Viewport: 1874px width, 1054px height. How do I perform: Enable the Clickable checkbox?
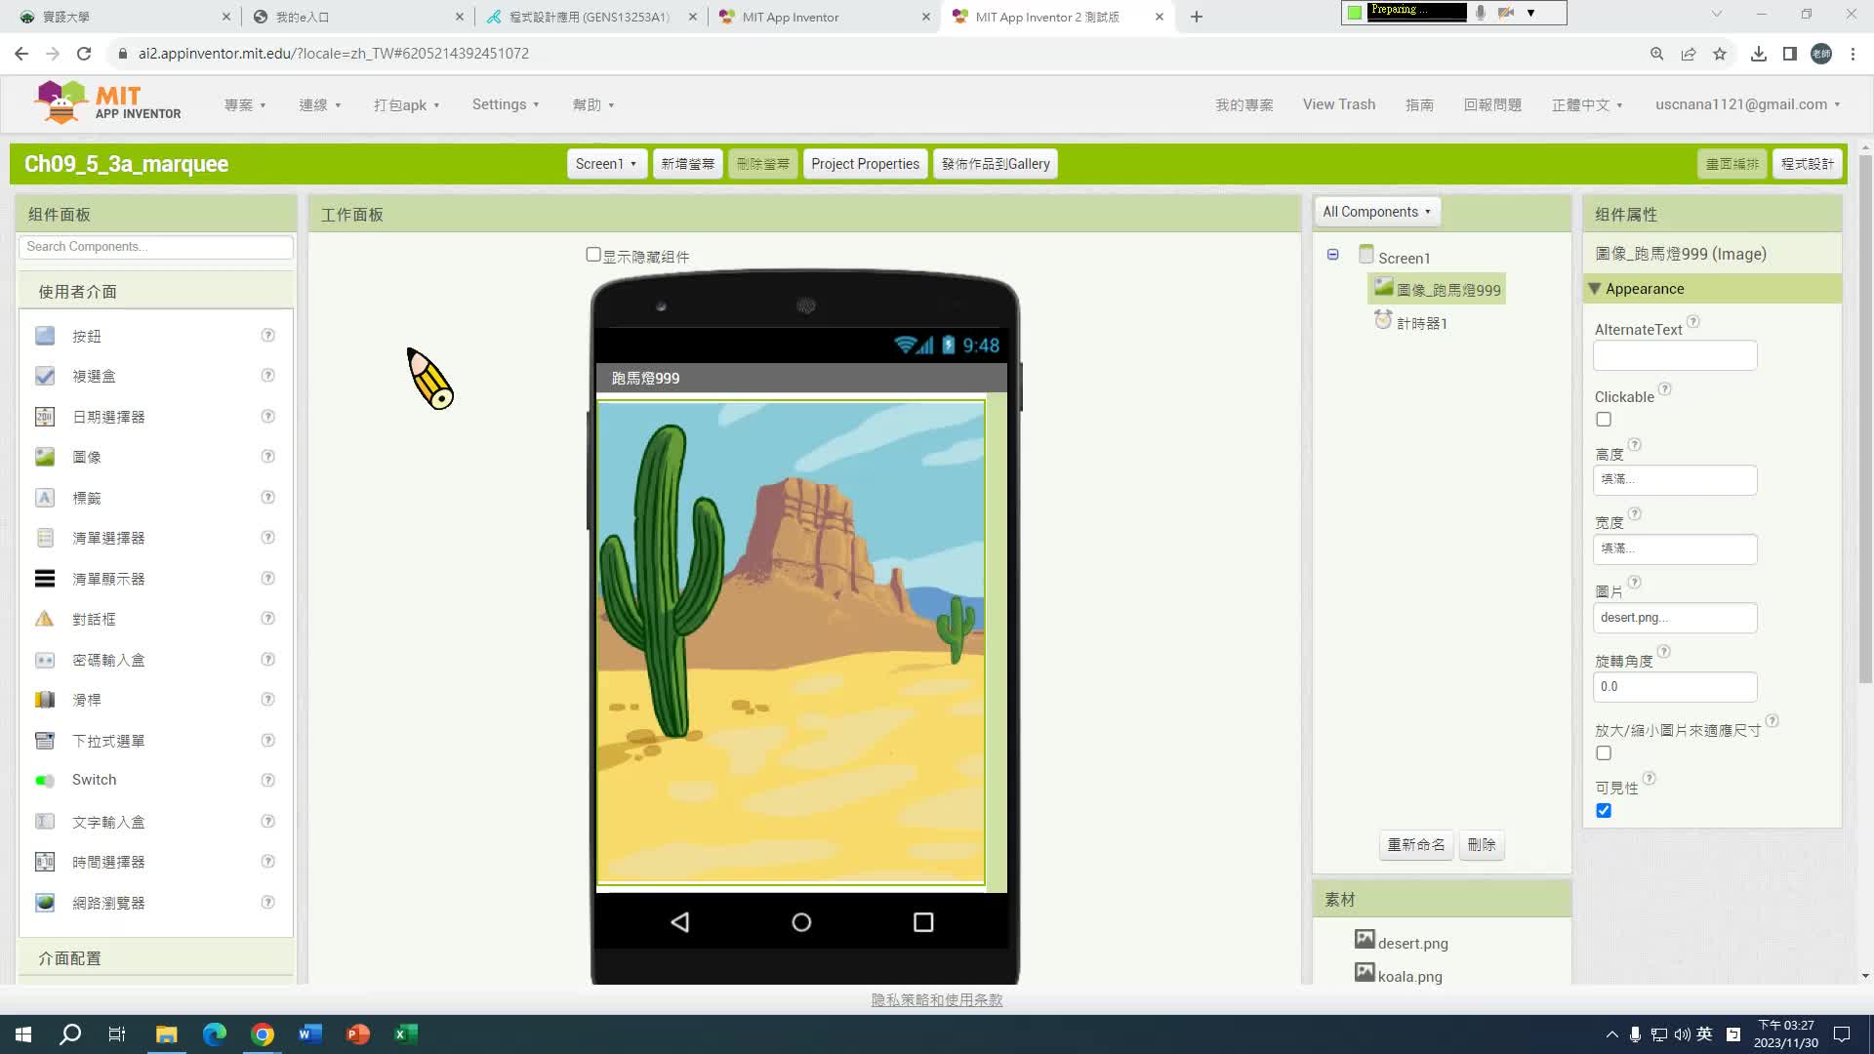[1604, 420]
